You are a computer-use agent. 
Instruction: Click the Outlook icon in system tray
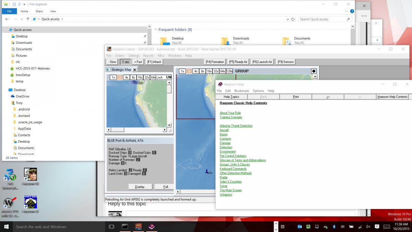click(299, 227)
